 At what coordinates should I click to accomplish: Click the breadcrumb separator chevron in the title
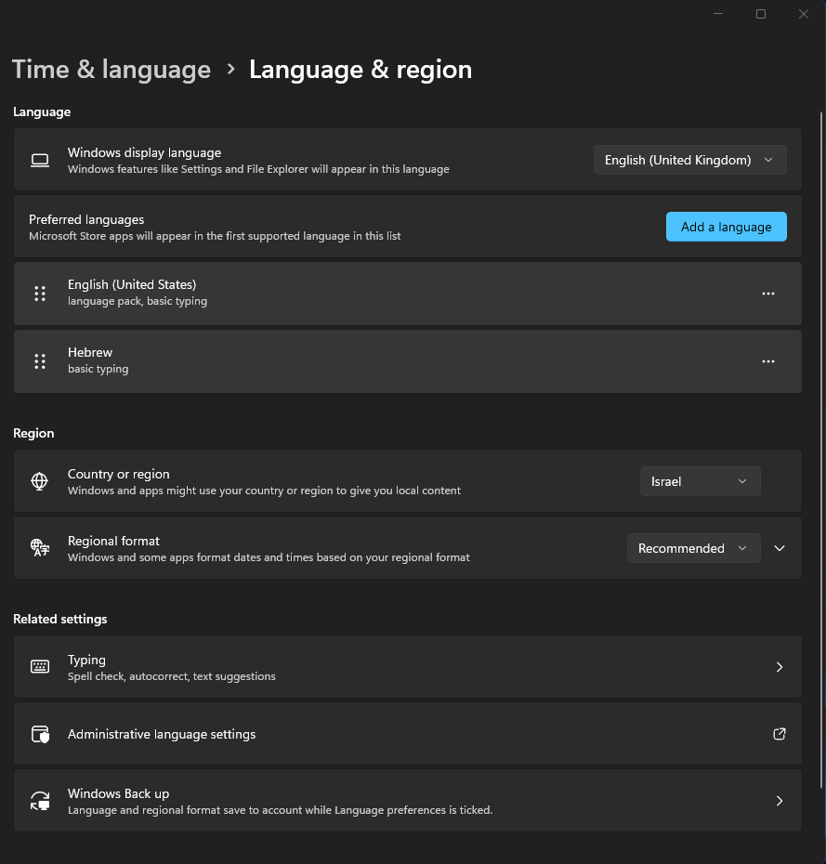[230, 70]
